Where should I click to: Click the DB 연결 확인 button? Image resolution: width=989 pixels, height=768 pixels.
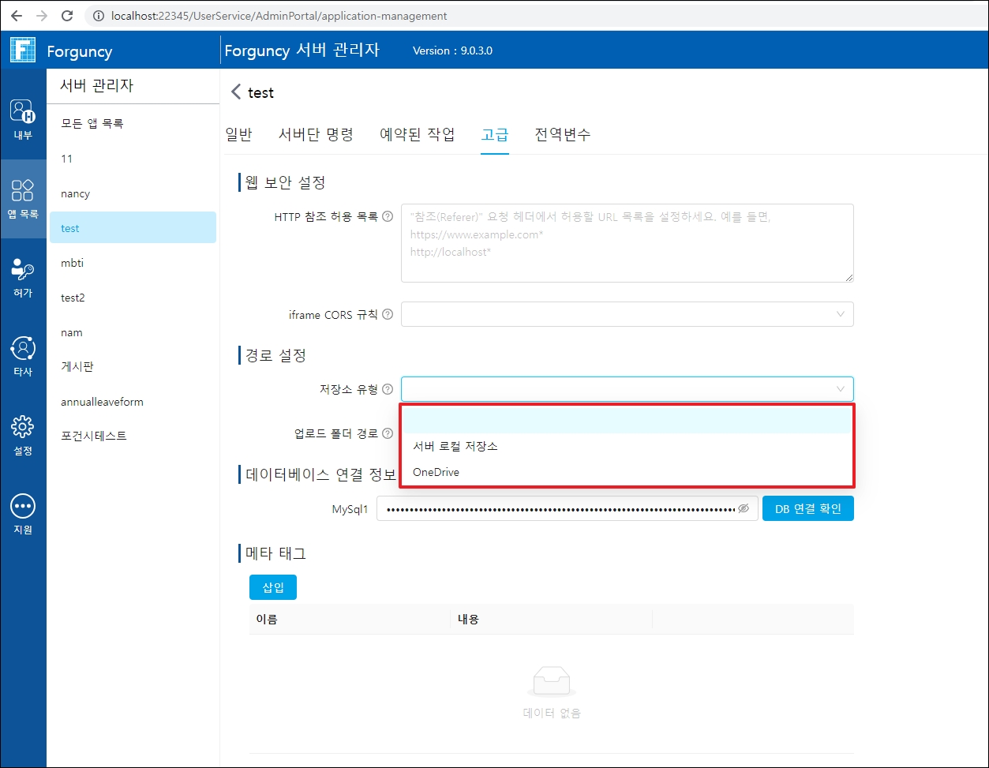(807, 509)
